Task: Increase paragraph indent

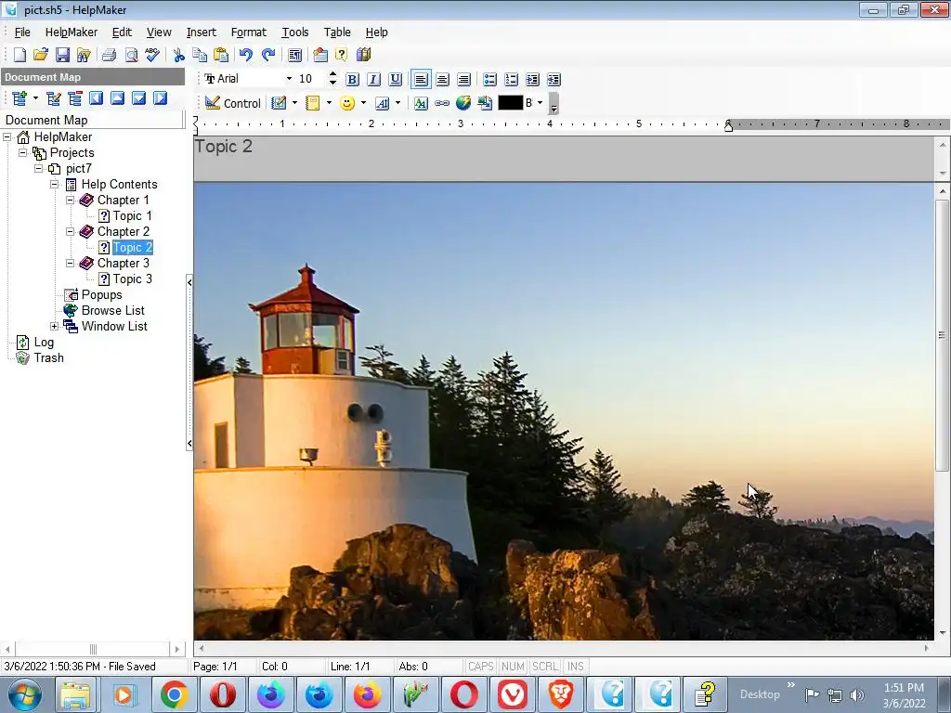Action: [532, 80]
